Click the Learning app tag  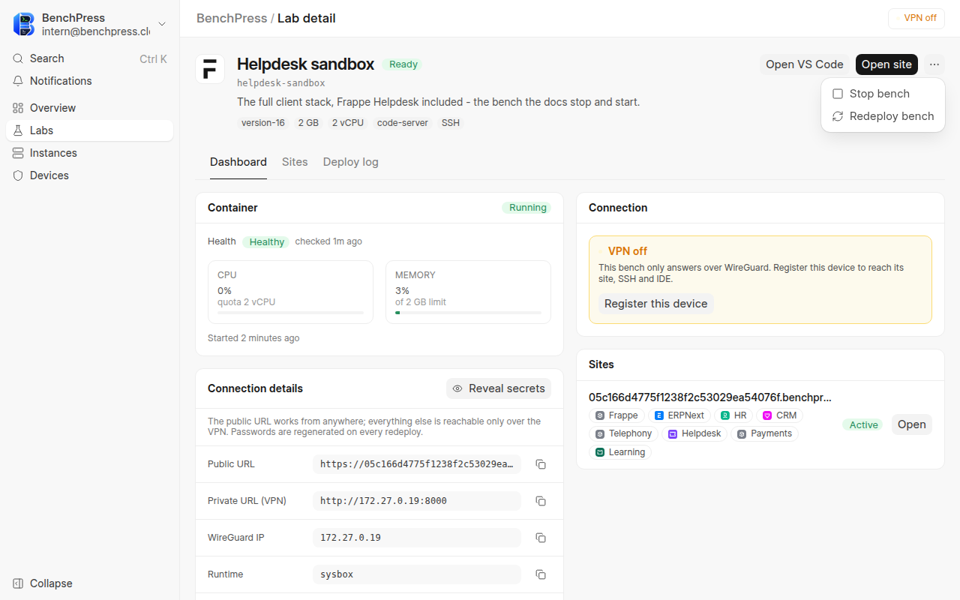click(620, 452)
